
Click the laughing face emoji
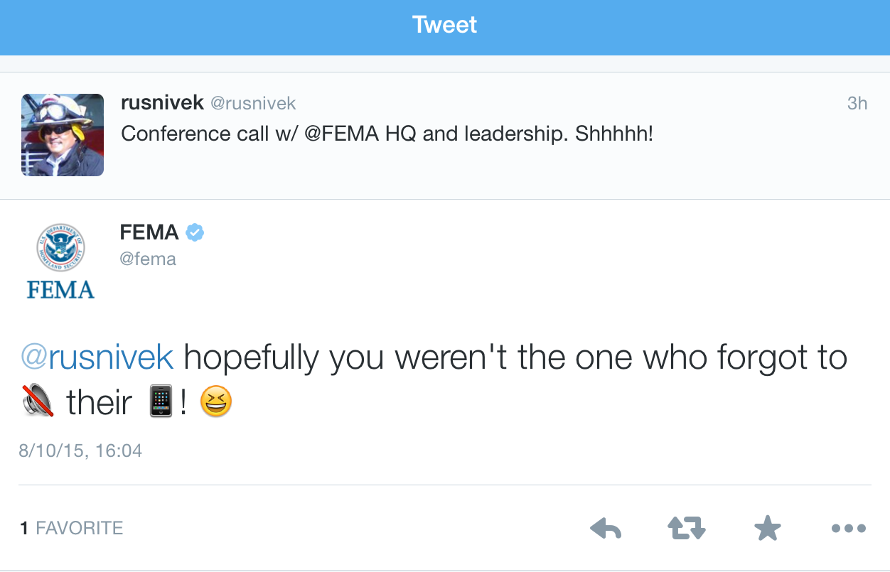click(216, 403)
